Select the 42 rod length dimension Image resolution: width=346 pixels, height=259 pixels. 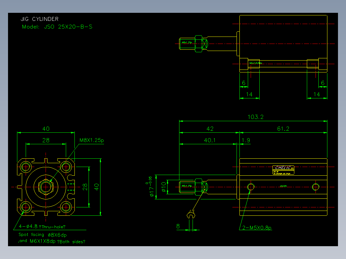click(x=210, y=129)
